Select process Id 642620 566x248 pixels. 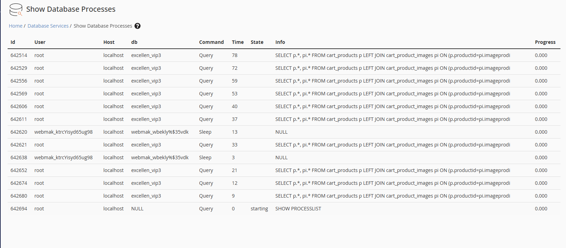click(x=19, y=132)
